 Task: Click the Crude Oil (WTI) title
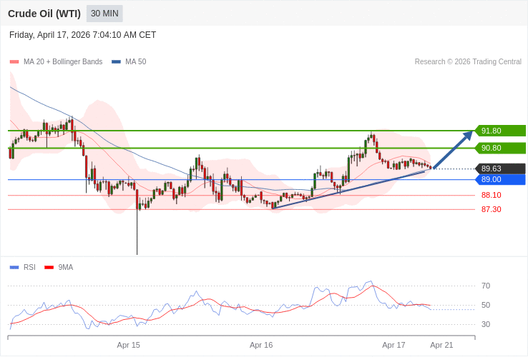(x=44, y=14)
